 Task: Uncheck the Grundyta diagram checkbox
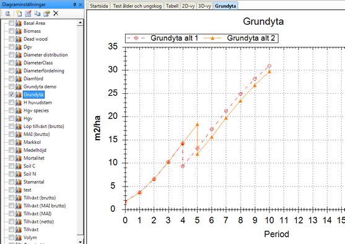11,95
